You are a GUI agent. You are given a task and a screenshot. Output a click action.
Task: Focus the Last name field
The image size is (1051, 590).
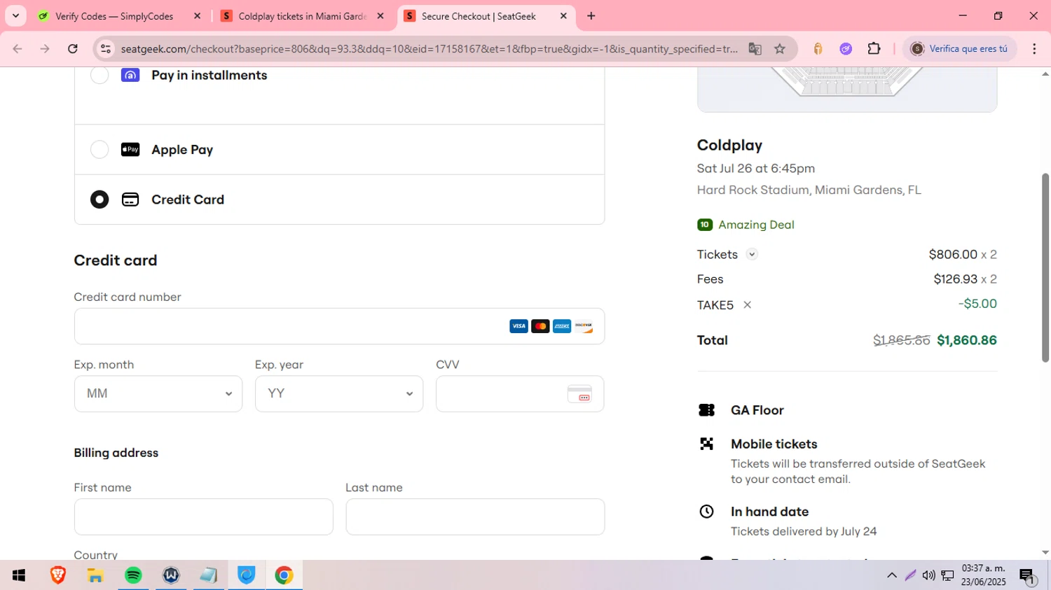[475, 517]
